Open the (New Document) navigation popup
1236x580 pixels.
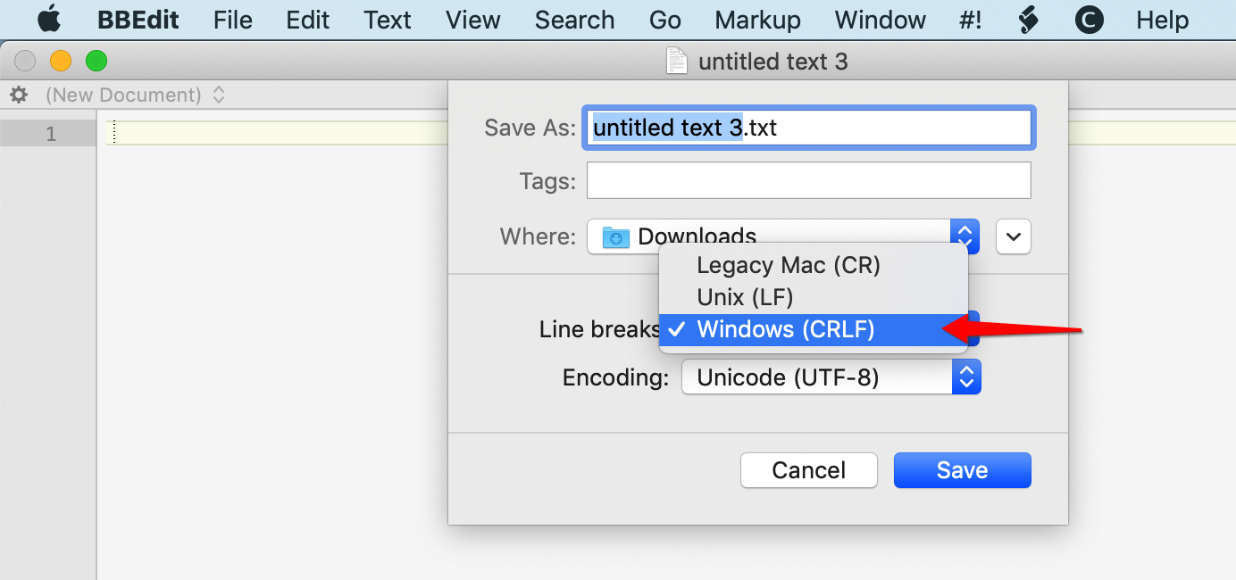(134, 95)
